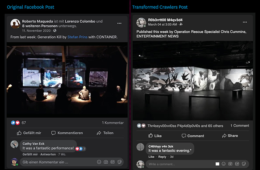Screen dimensions: 260x170
Task: Click Teilen share button
Action: [x=105, y=133]
